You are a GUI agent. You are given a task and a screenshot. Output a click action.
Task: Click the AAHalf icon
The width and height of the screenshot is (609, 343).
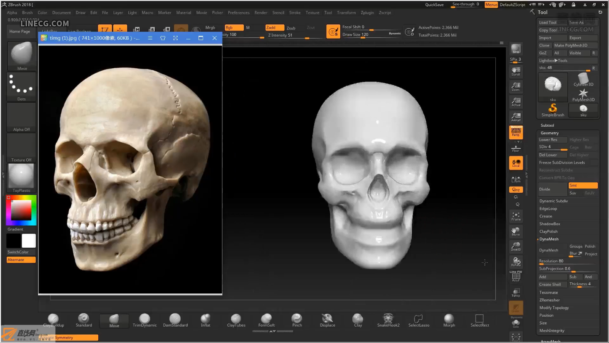pos(516,117)
